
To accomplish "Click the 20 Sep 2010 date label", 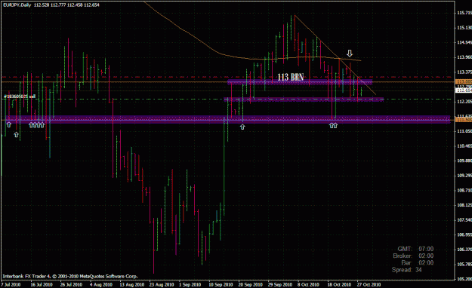I will click(x=250, y=284).
